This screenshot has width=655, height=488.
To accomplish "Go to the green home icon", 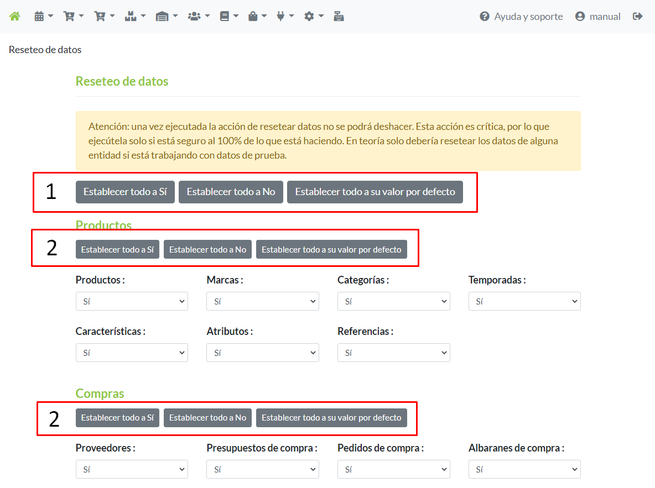I will coord(15,17).
